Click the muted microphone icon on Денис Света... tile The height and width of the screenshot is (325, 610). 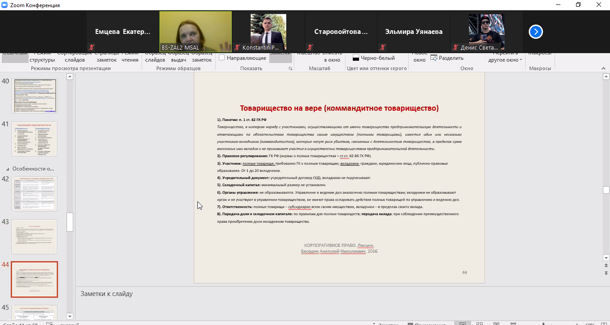(x=455, y=47)
